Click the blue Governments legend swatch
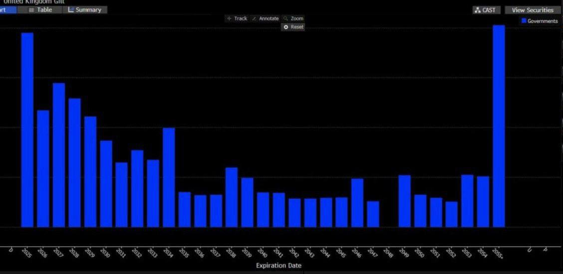Screen dimensions: 563x274 coord(524,21)
